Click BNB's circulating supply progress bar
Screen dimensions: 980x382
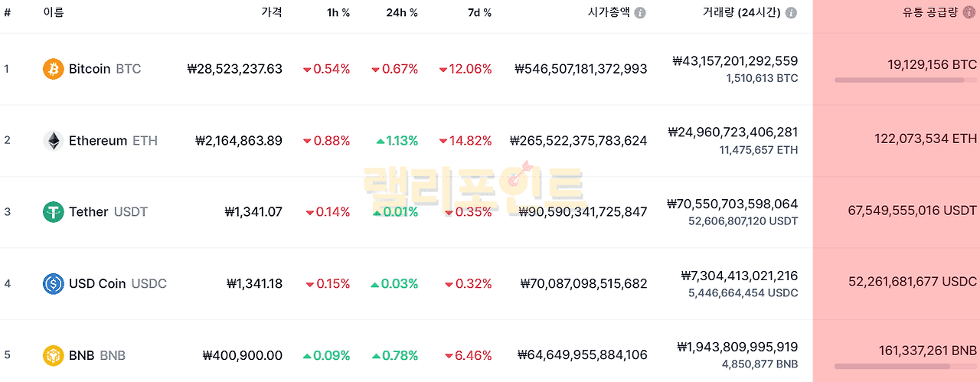pos(905,366)
